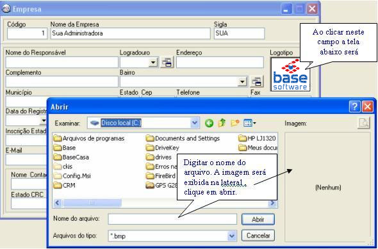
Task: Select the Base folder
Action: pos(65,148)
